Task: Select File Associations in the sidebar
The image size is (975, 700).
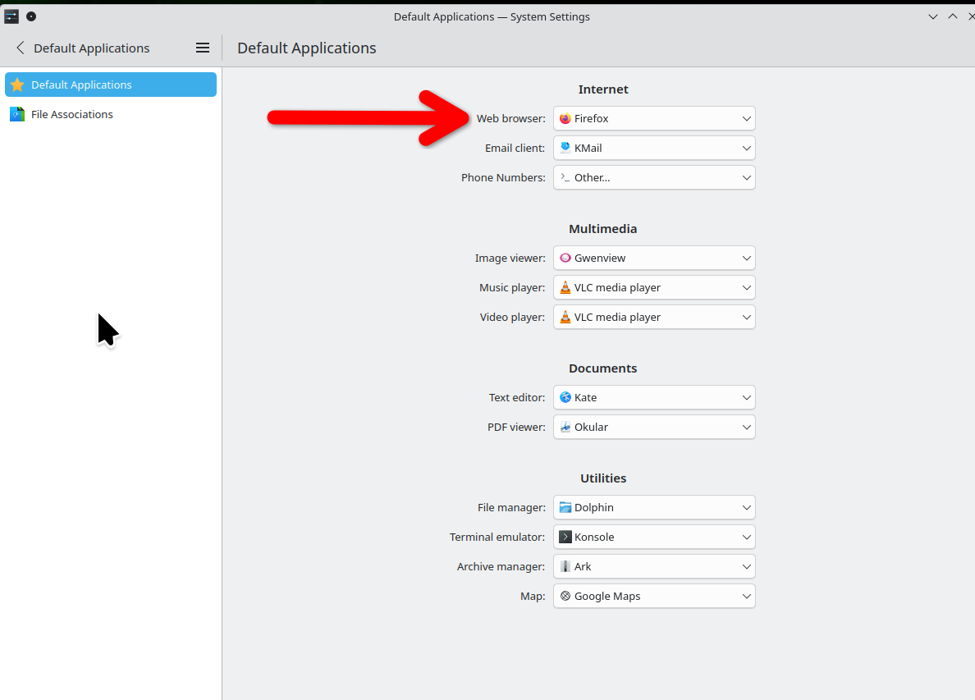Action: (72, 114)
